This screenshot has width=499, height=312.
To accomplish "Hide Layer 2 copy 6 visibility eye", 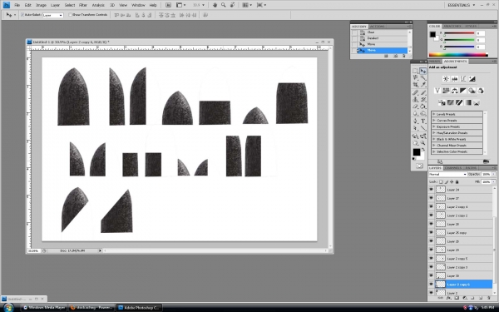I will pyautogui.click(x=431, y=284).
